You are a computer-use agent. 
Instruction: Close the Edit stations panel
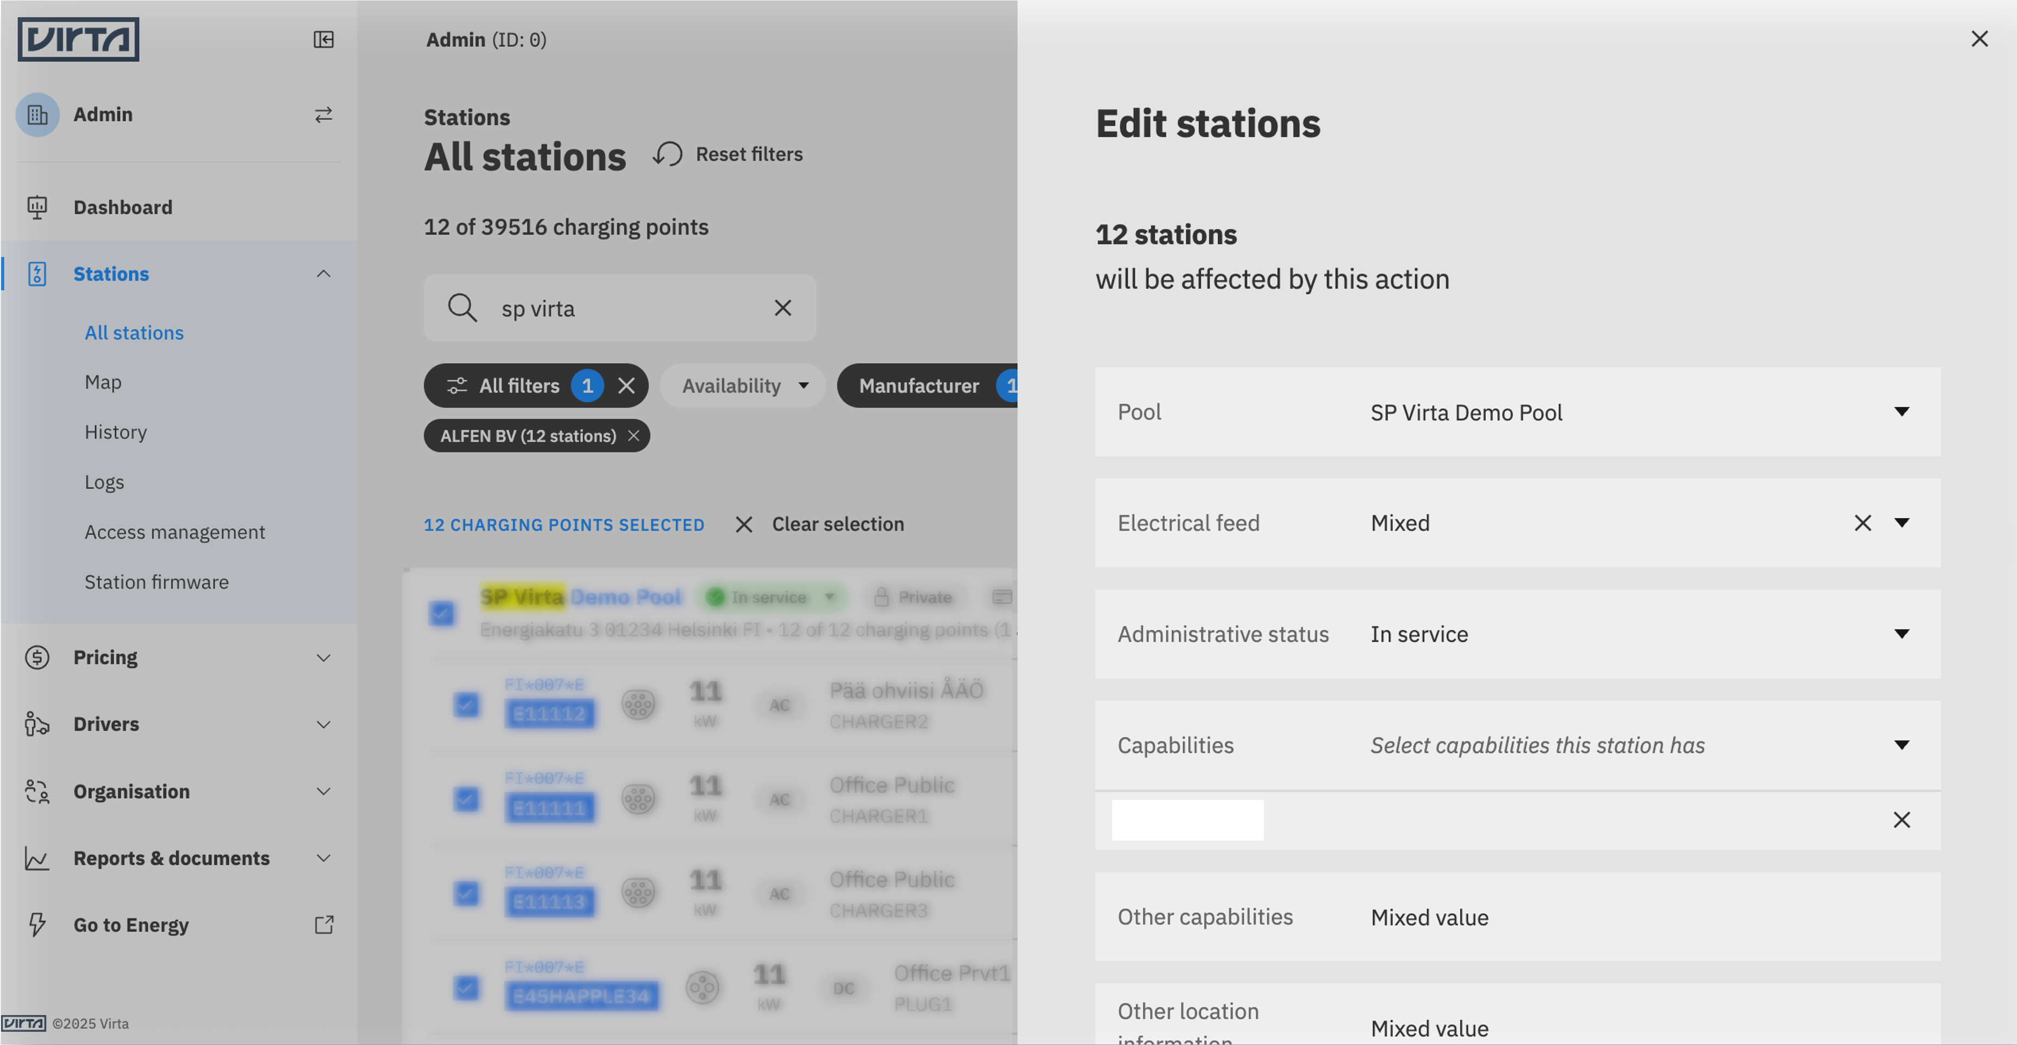point(1980,38)
